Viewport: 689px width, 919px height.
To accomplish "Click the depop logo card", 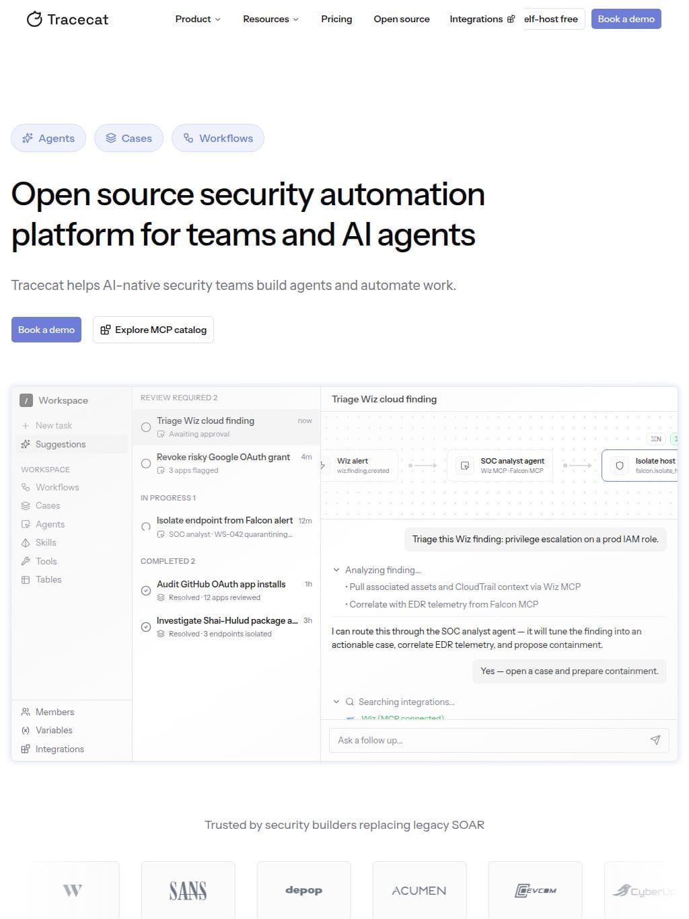I will pos(303,890).
